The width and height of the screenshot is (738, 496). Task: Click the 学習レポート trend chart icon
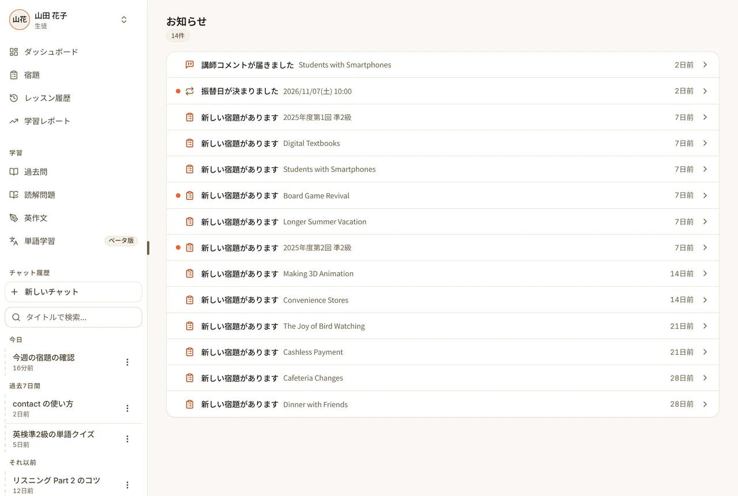tap(14, 121)
